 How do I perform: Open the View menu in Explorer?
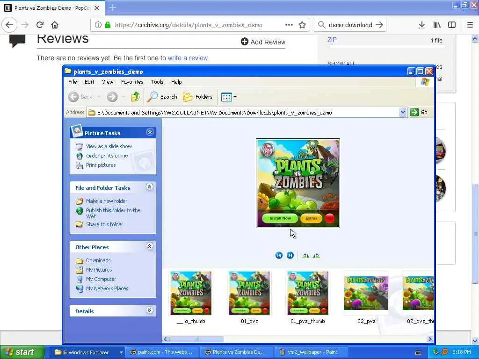[108, 82]
